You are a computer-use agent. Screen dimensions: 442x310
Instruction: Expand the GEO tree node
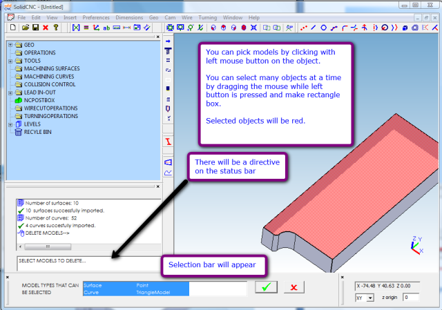[10, 45]
